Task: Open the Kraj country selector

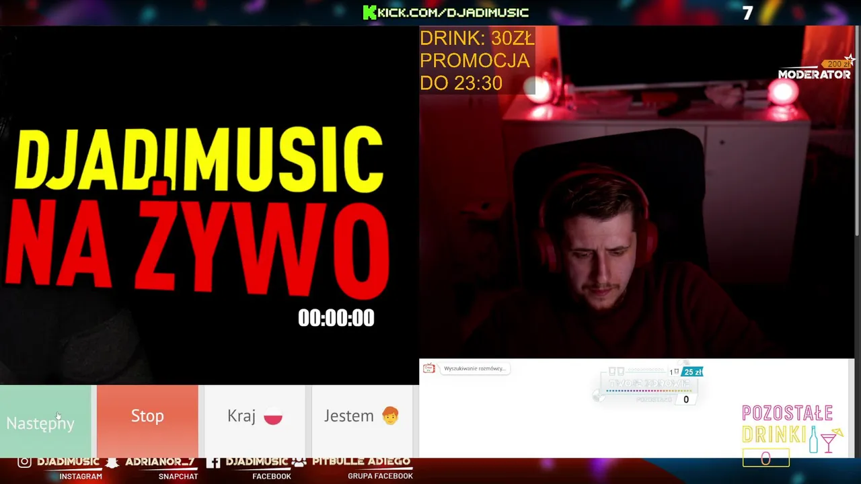Action: tap(255, 421)
